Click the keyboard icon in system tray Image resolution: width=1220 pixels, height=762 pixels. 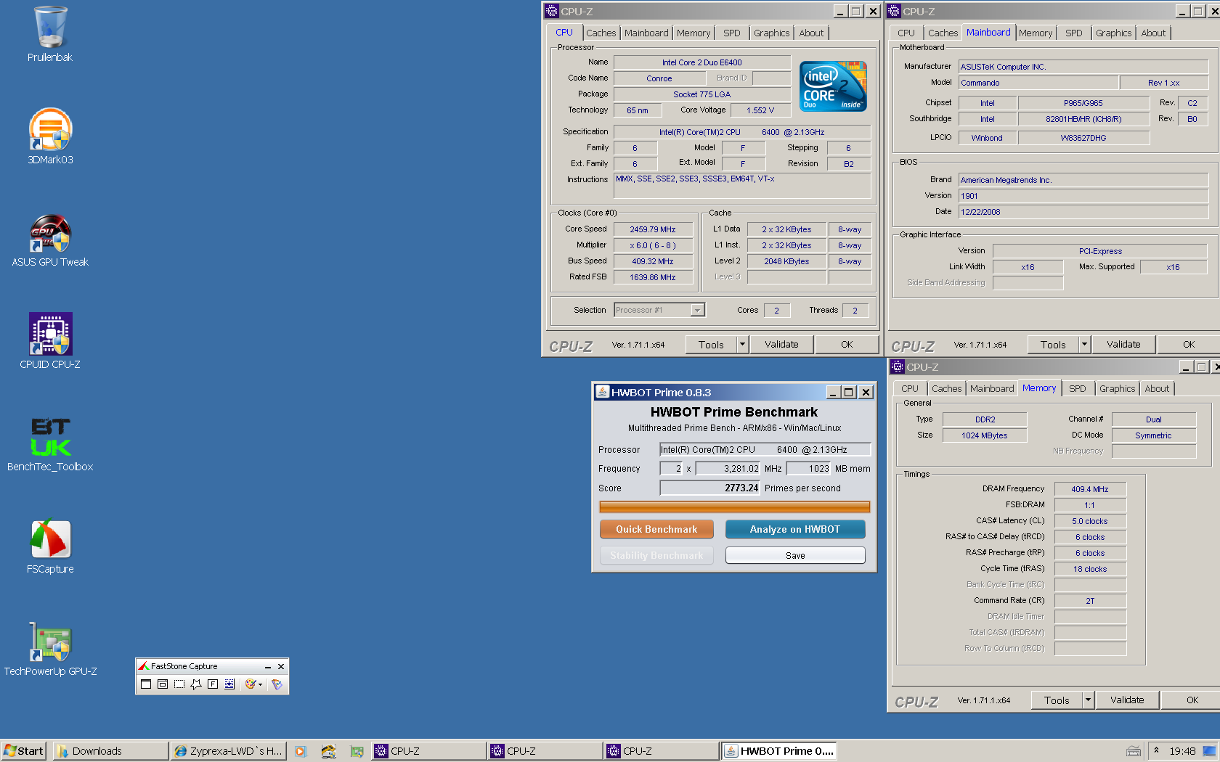point(1133,751)
